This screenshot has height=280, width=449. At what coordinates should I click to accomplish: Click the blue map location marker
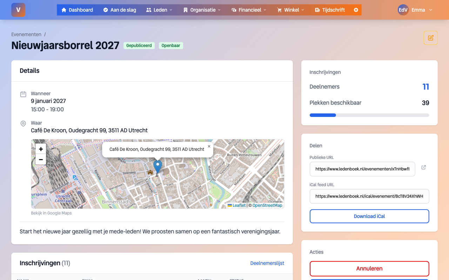click(158, 166)
